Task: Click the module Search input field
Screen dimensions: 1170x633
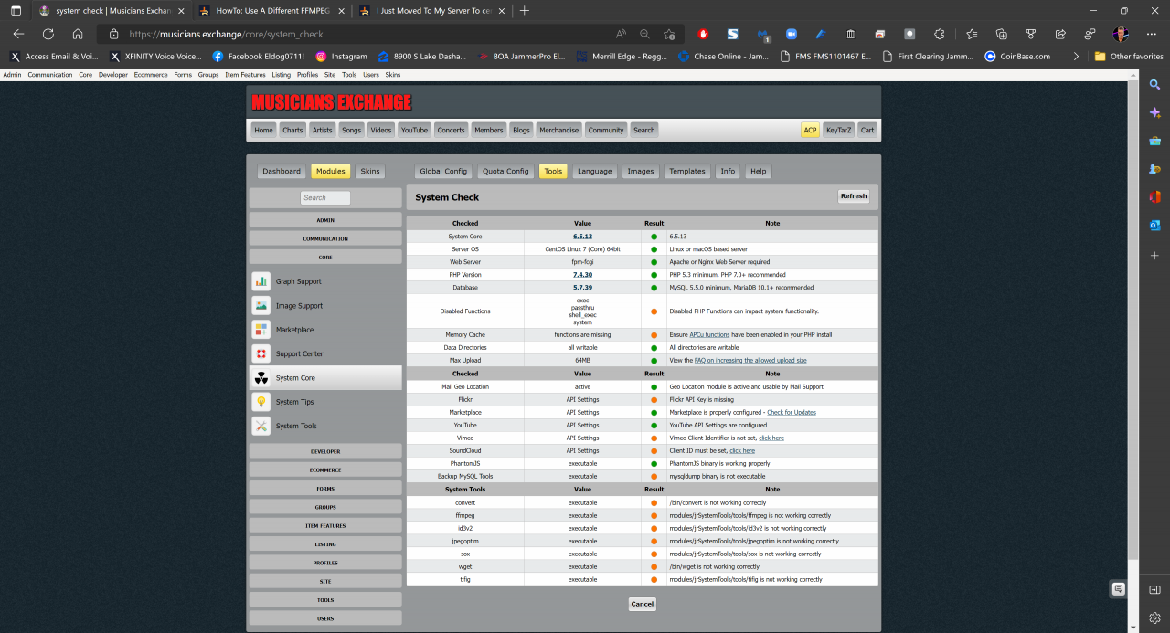Action: [325, 197]
